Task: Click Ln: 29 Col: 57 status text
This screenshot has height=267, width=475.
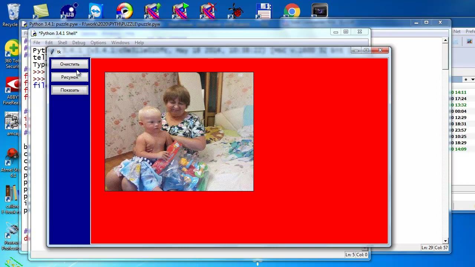Action: click(435, 247)
